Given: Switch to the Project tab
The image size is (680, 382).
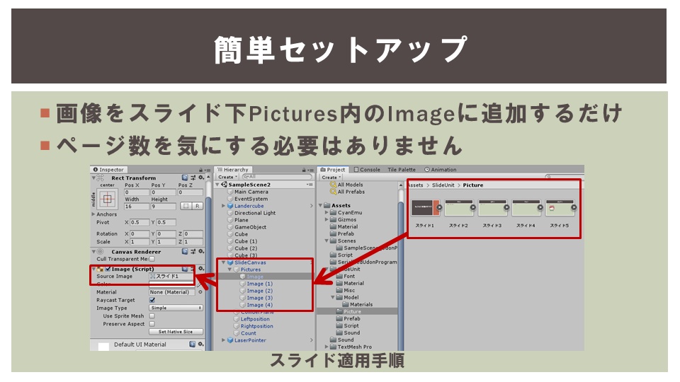Looking at the screenshot, I should coord(333,170).
